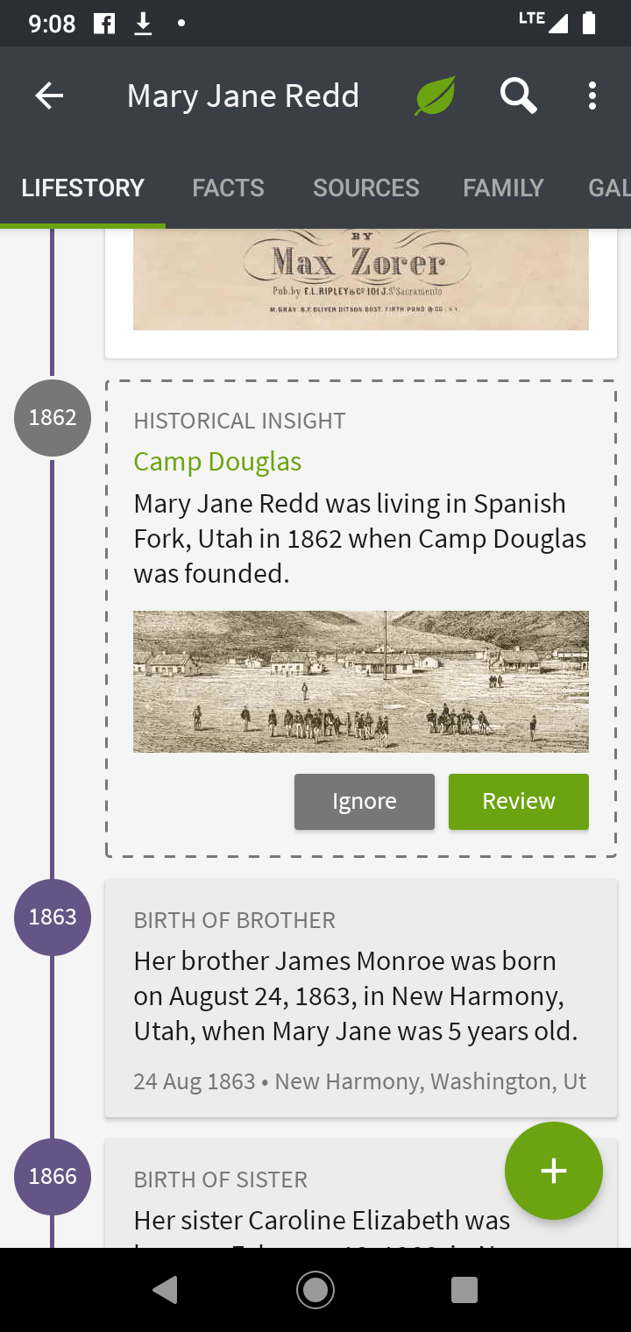Image resolution: width=631 pixels, height=1332 pixels.
Task: Open the Camp Douglas illustration image
Action: [x=360, y=681]
